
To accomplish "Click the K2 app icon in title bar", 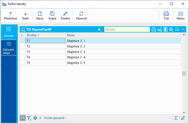I will (x=4, y=4).
